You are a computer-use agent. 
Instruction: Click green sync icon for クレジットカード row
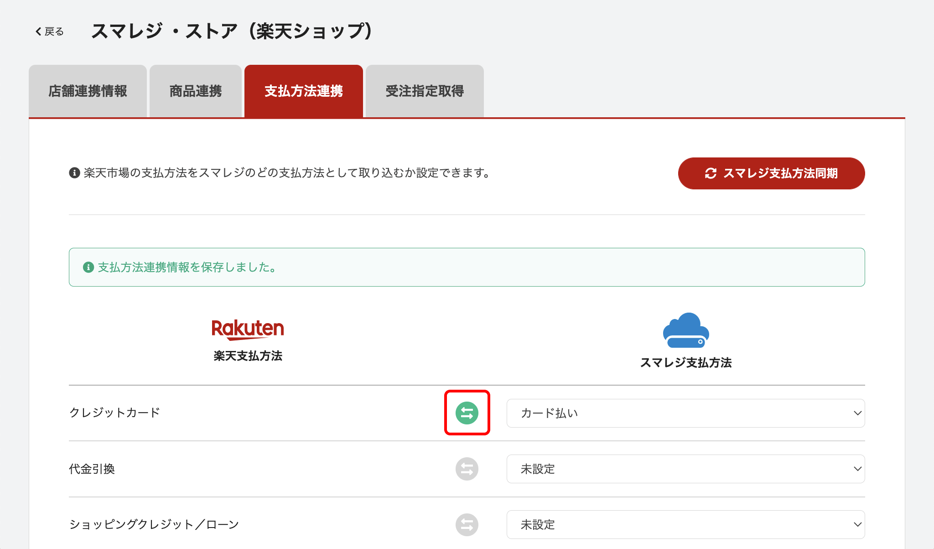(467, 413)
